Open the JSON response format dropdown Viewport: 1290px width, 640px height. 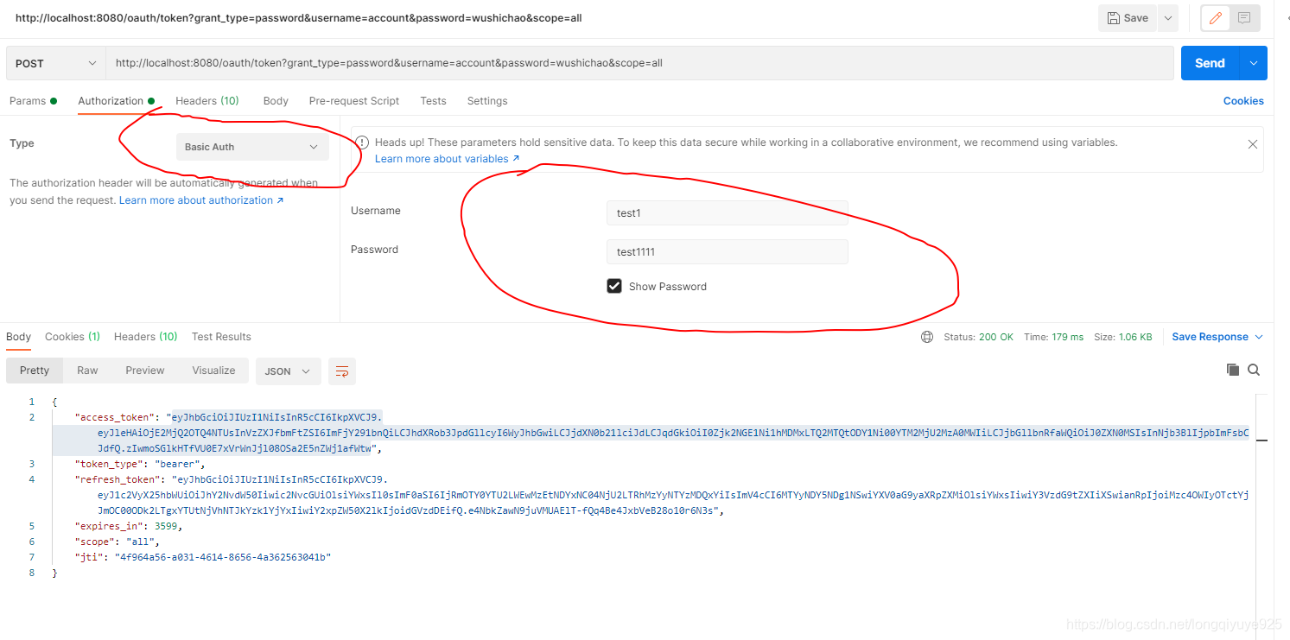[288, 371]
